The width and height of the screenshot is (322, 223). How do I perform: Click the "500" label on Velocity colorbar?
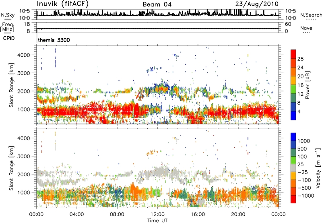click(x=302, y=149)
